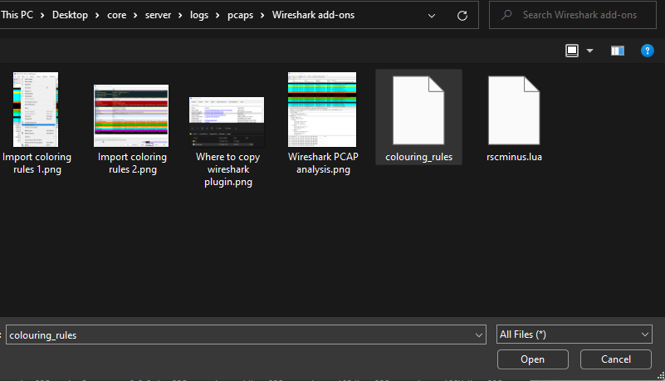Open the file name dropdown
Image resolution: width=665 pixels, height=381 pixels.
tap(479, 335)
